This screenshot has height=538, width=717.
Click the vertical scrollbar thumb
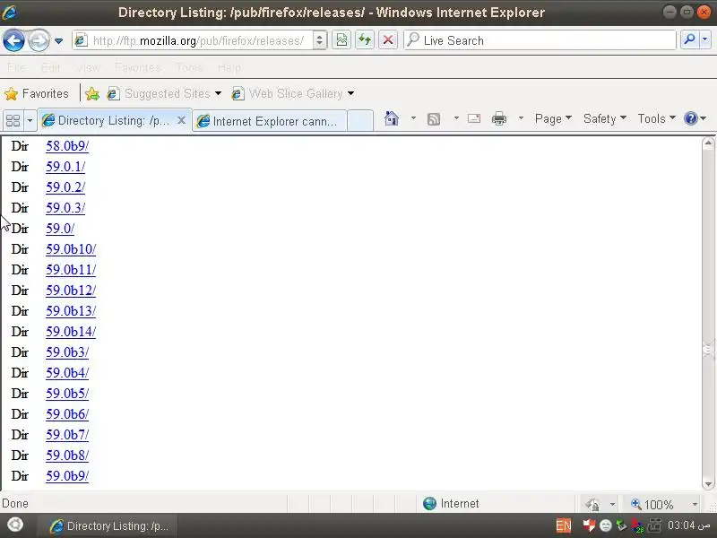[708, 350]
